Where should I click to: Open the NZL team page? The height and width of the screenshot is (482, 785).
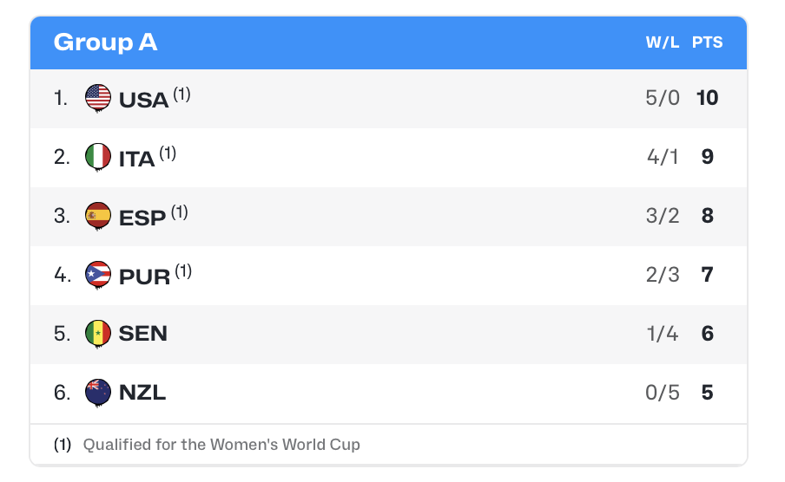point(142,393)
